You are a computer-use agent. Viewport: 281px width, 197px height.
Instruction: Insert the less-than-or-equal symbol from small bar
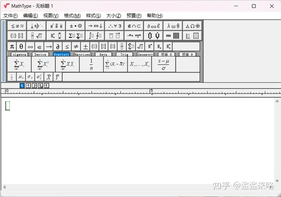67,47
